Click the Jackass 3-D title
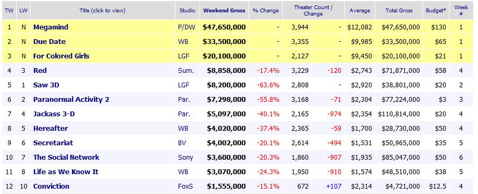 (54, 114)
